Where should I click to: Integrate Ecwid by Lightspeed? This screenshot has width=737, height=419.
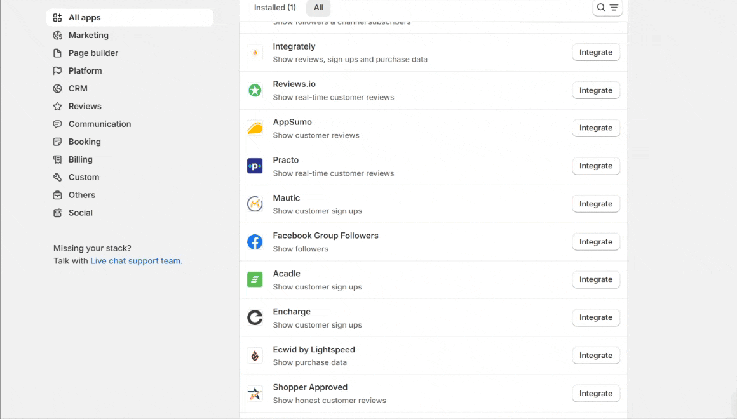pos(595,356)
